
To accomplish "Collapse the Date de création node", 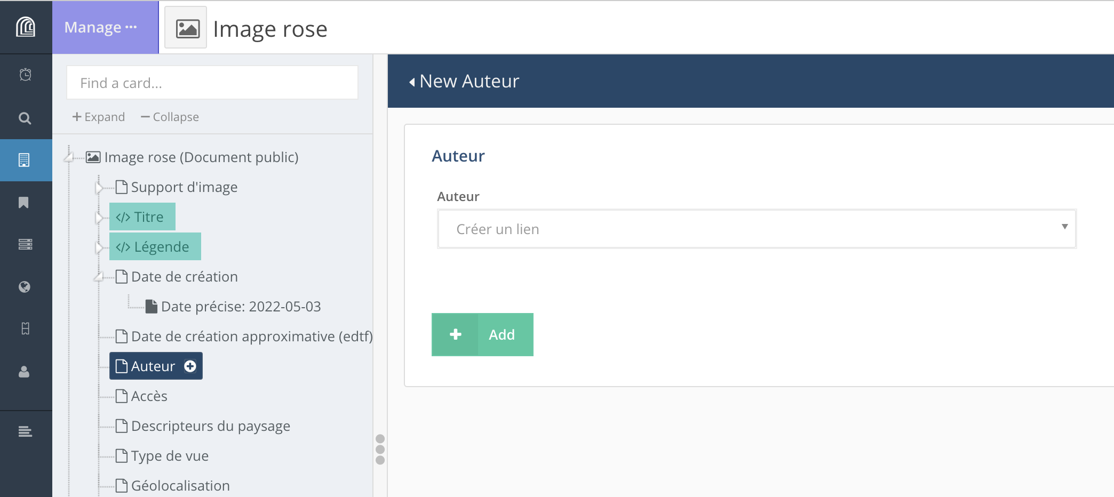I will 99,277.
